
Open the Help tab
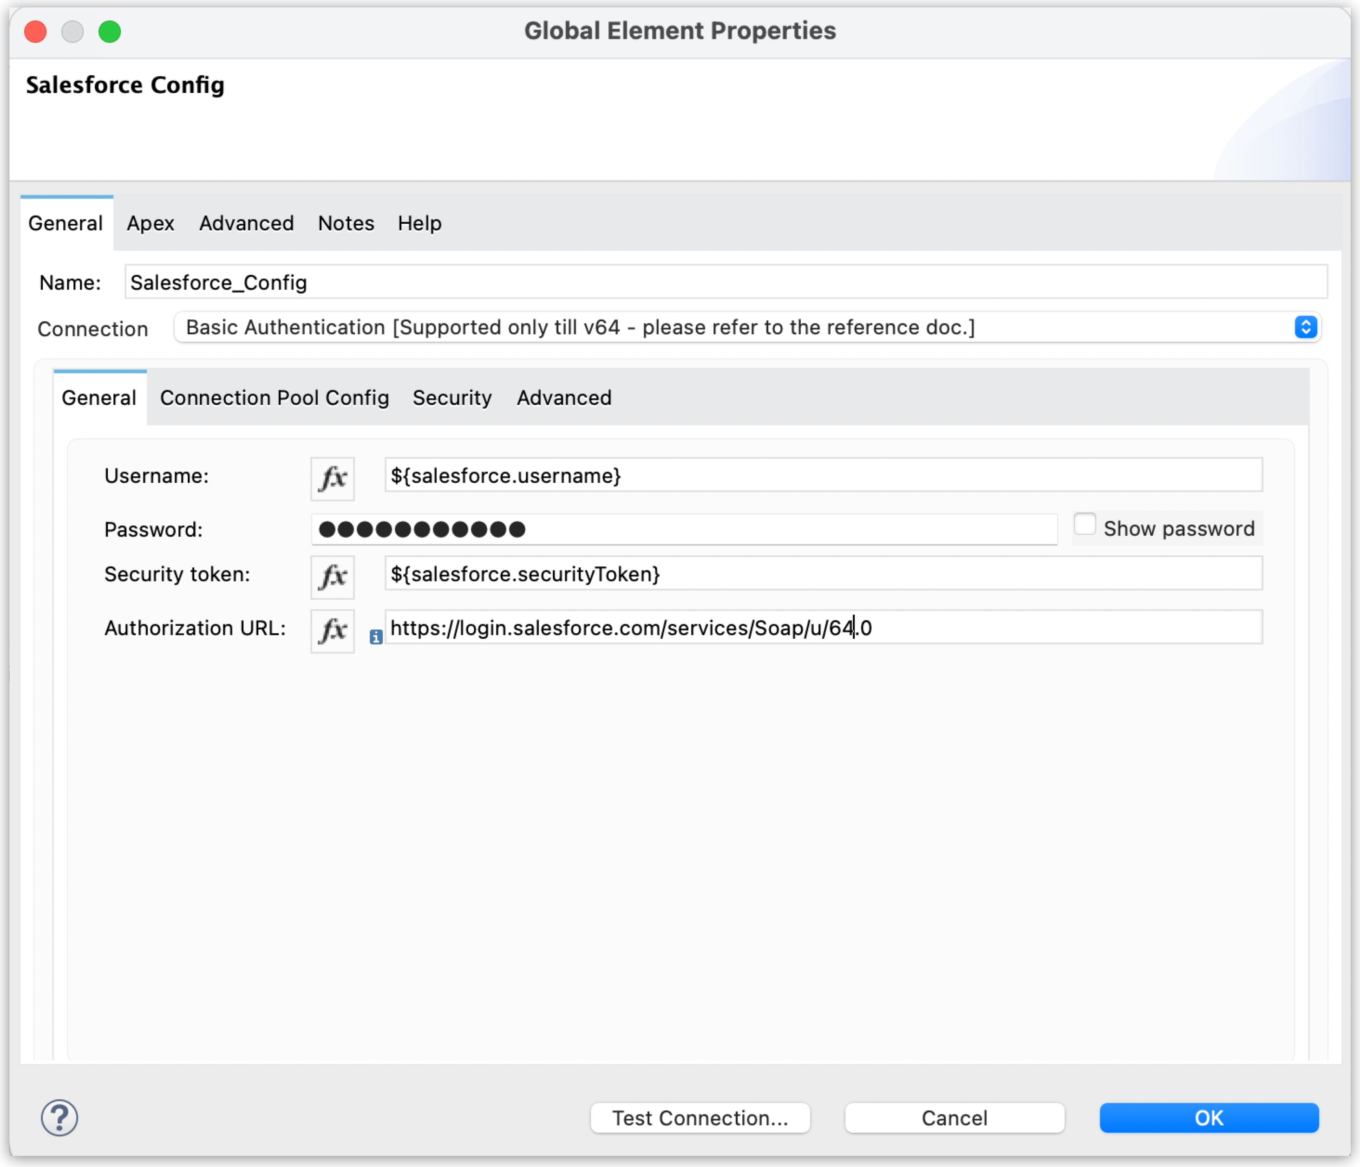click(x=419, y=223)
